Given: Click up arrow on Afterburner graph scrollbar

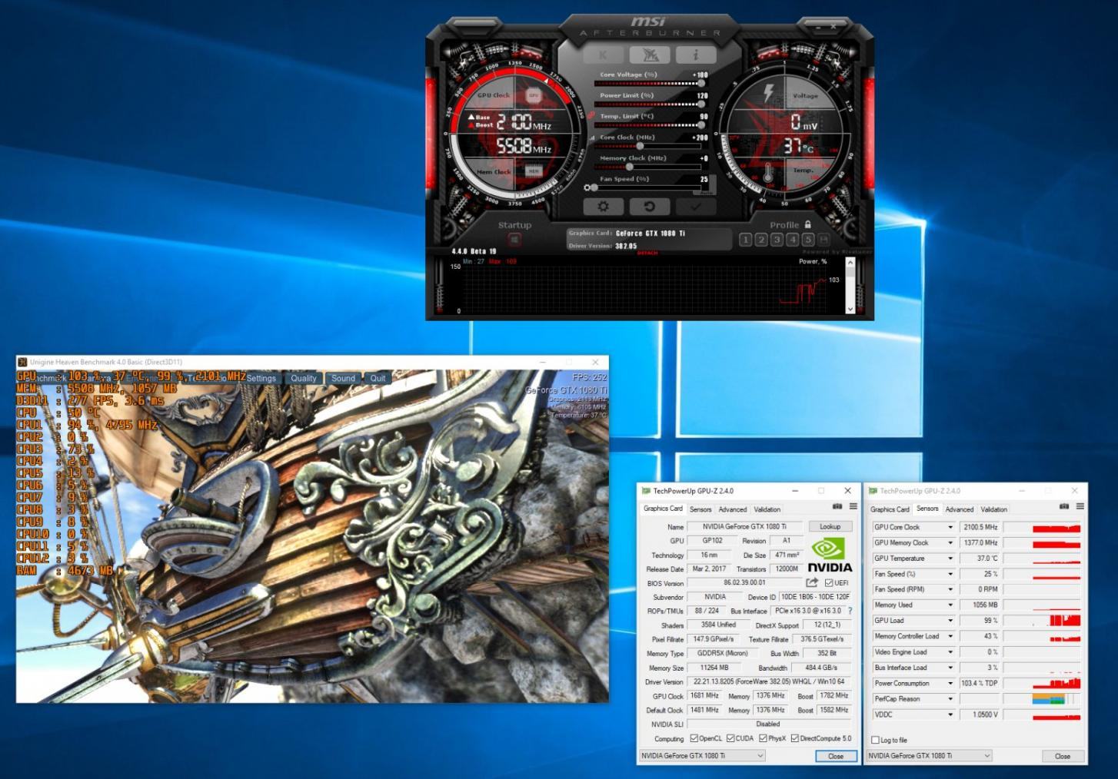Looking at the screenshot, I should pyautogui.click(x=850, y=263).
